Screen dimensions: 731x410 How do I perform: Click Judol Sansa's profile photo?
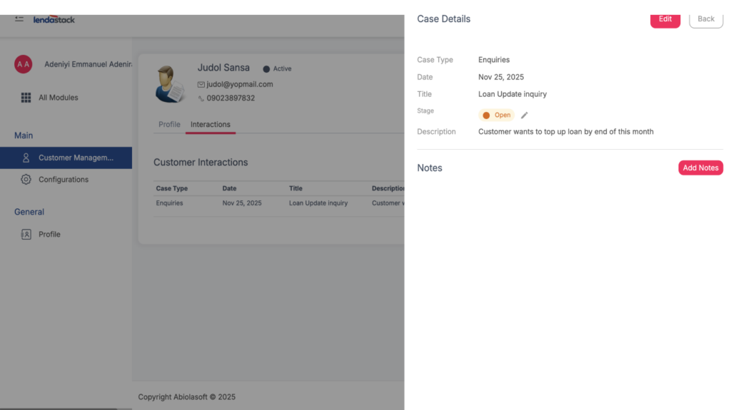click(170, 83)
